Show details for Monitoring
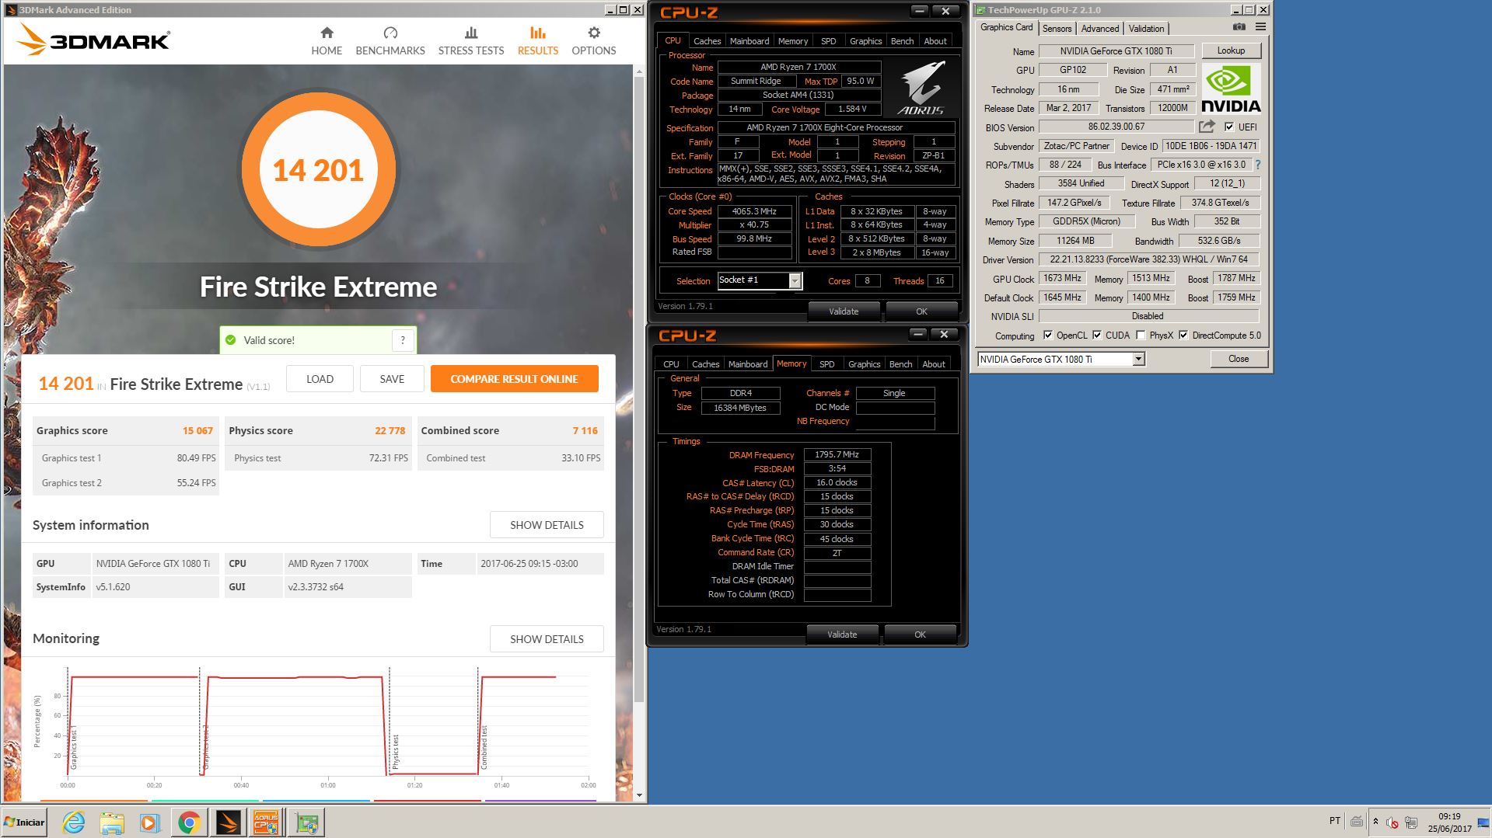This screenshot has height=838, width=1492. [547, 639]
